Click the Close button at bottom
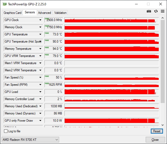 pyautogui.click(x=155, y=140)
